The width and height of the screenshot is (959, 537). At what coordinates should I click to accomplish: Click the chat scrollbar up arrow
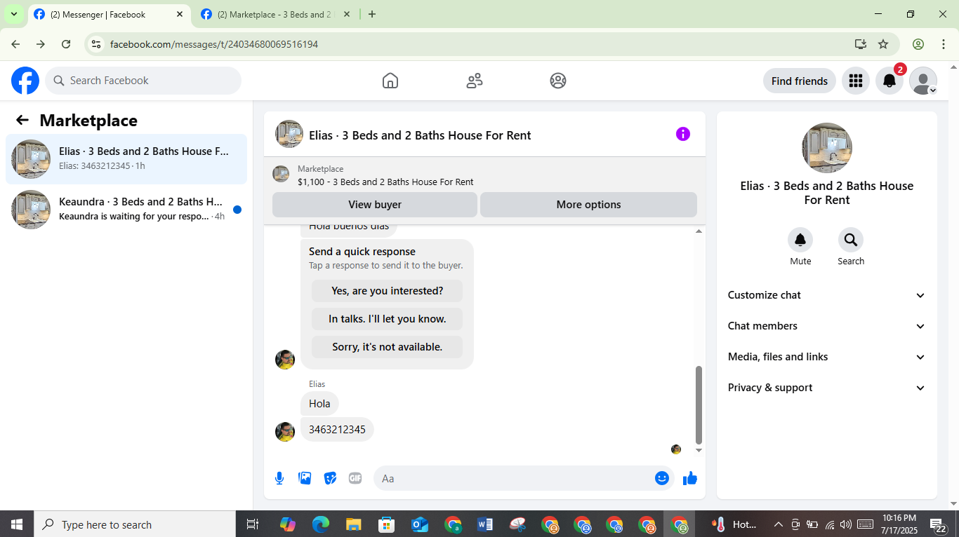point(699,231)
